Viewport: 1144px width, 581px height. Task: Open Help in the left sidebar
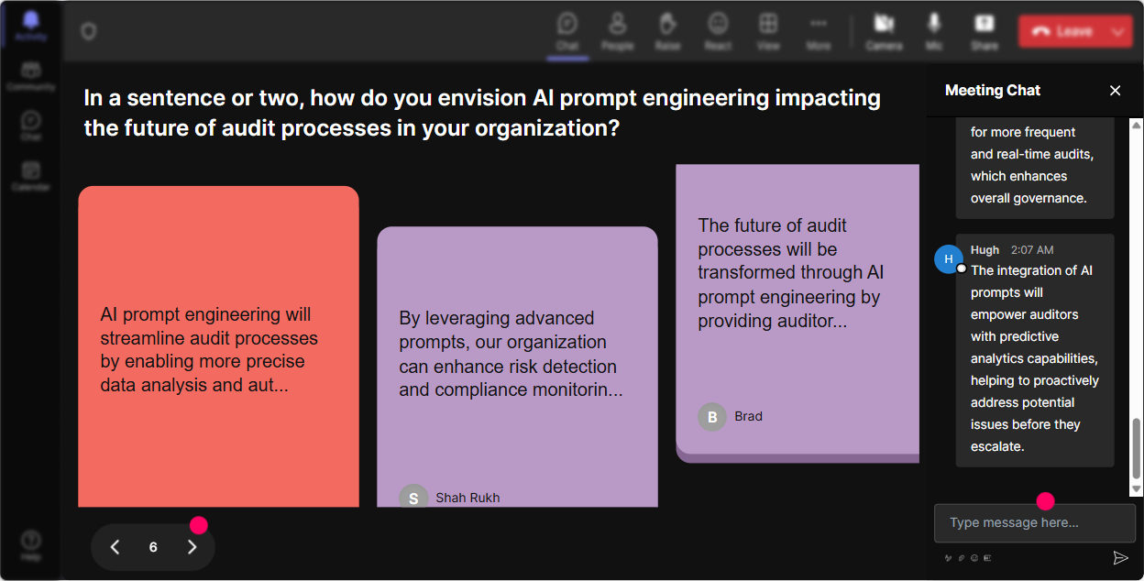coord(30,545)
